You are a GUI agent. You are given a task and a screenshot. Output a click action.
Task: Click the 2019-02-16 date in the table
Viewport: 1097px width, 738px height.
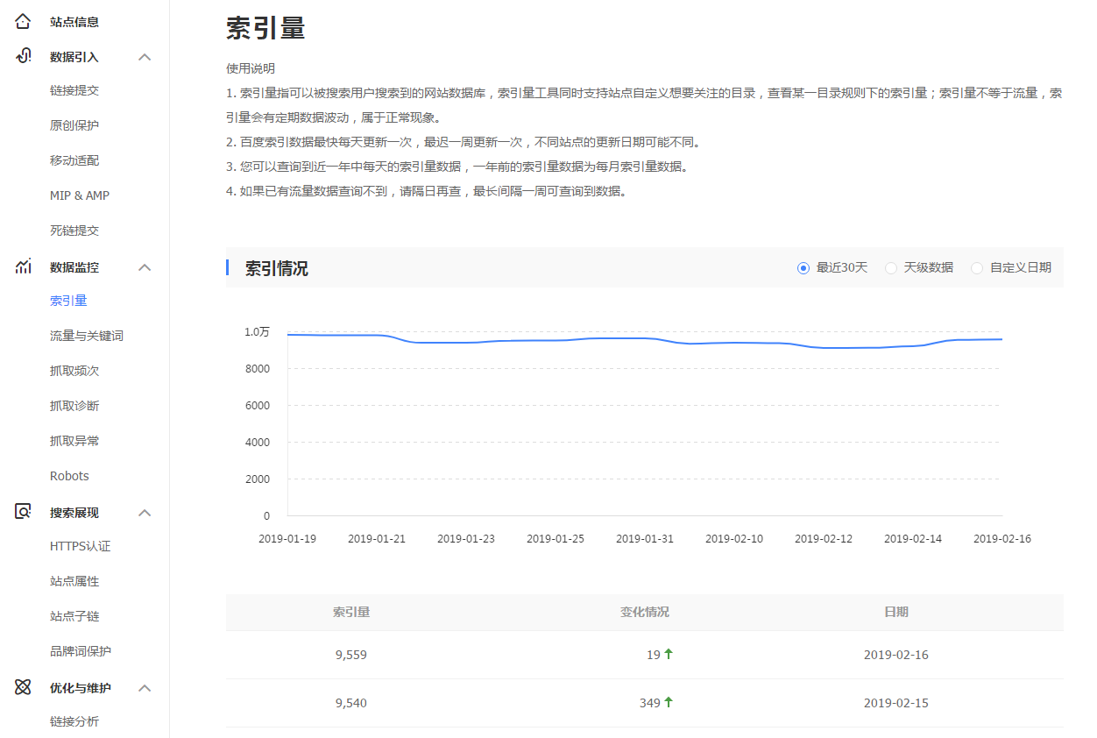[x=895, y=655]
